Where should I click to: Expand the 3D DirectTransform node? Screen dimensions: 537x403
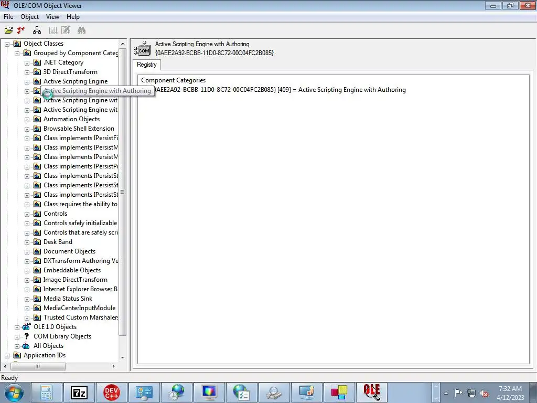(27, 72)
